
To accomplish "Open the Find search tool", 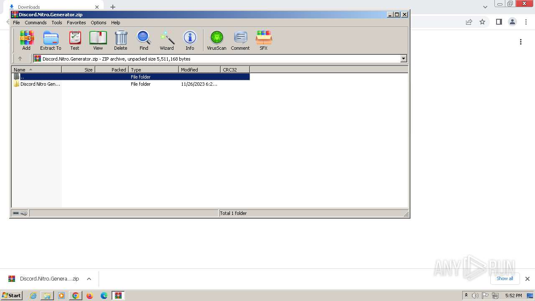I will [x=144, y=40].
